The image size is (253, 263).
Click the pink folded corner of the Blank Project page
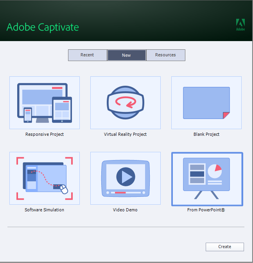pos(226,115)
